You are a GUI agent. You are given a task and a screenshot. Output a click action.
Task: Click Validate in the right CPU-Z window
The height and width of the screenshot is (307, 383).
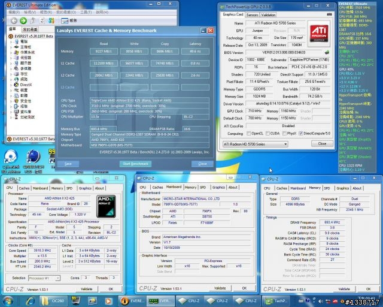coord(344,289)
